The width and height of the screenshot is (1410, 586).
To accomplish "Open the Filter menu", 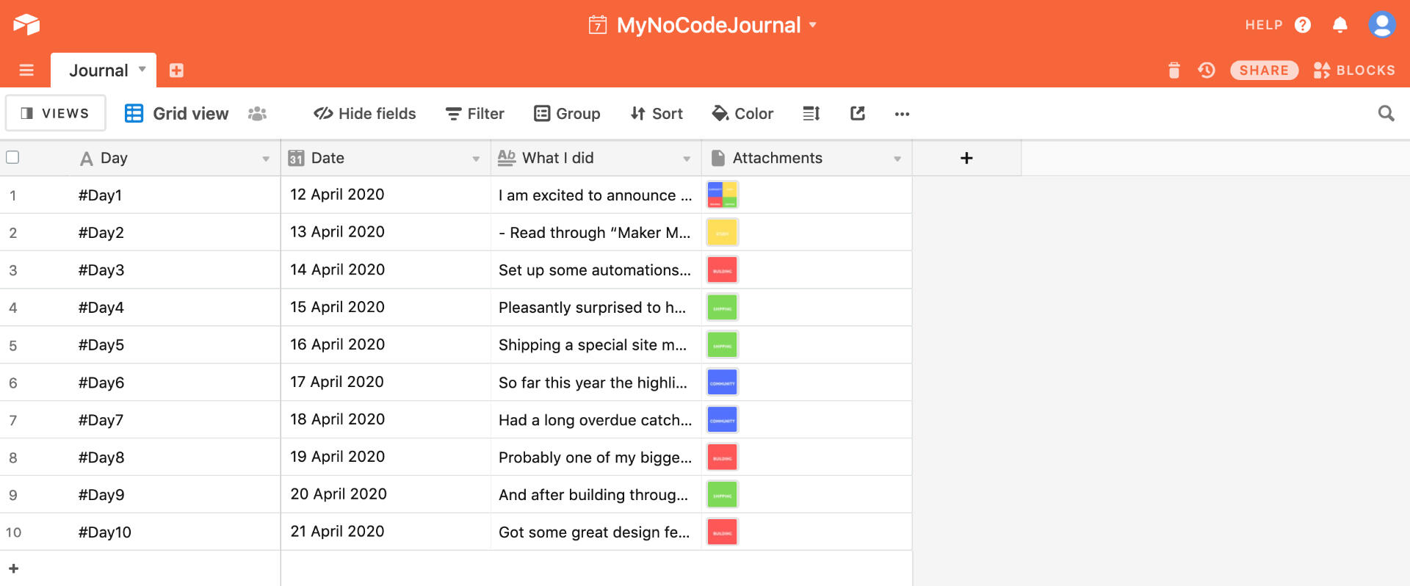I will tap(475, 113).
